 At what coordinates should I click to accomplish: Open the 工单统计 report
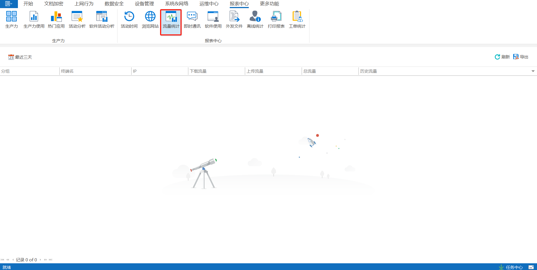(x=297, y=20)
